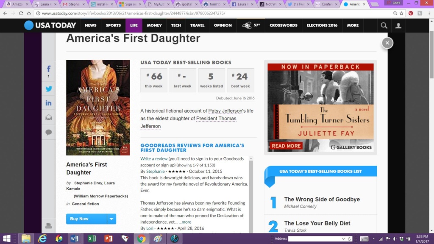The image size is (434, 244).
Task: Switch to Excel in the taskbar
Action: pyautogui.click(x=92, y=238)
